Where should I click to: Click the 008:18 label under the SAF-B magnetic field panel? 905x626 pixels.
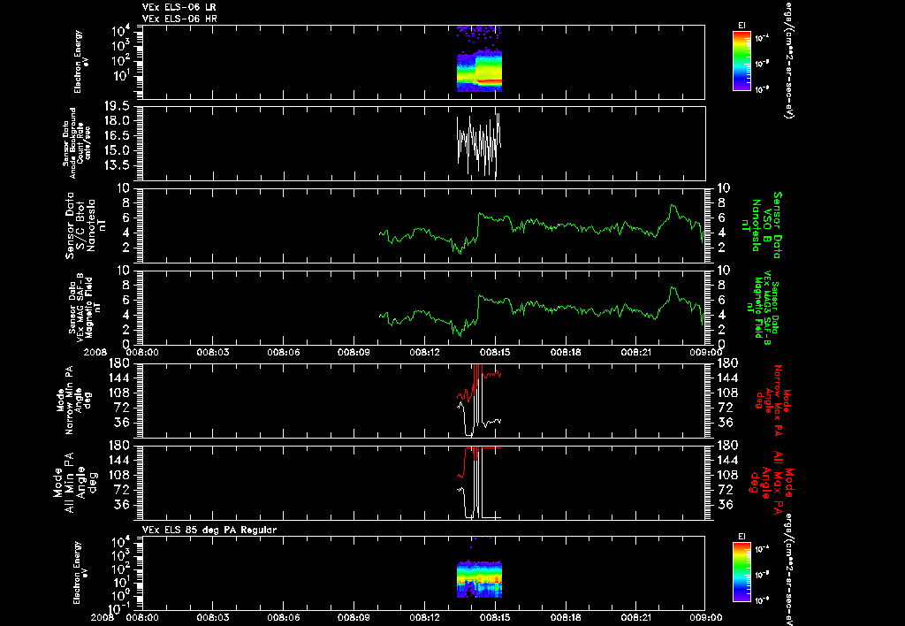566,352
